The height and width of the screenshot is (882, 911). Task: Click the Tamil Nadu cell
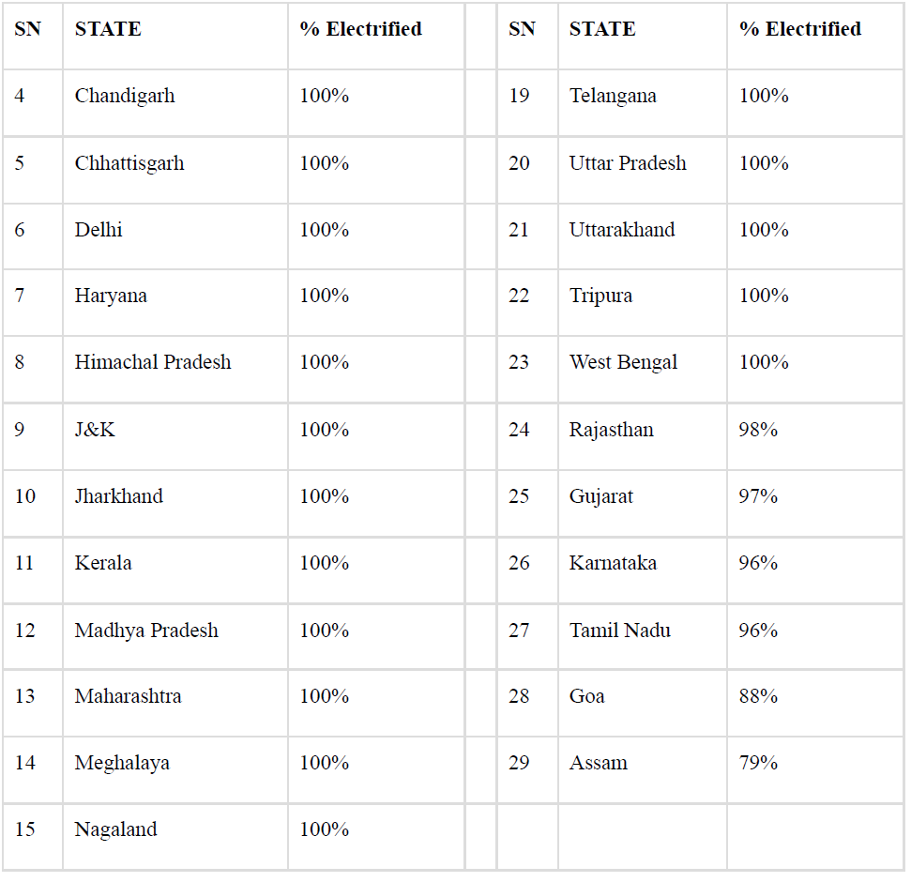click(x=620, y=631)
